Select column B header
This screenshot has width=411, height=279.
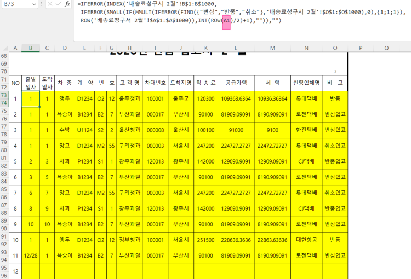click(x=30, y=48)
